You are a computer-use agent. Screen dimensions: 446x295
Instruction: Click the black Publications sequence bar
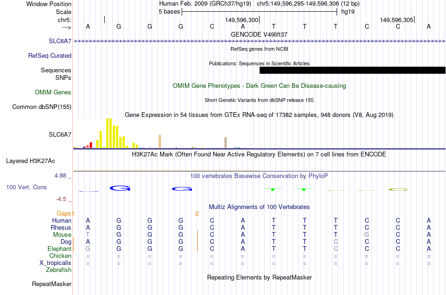[x=353, y=70]
